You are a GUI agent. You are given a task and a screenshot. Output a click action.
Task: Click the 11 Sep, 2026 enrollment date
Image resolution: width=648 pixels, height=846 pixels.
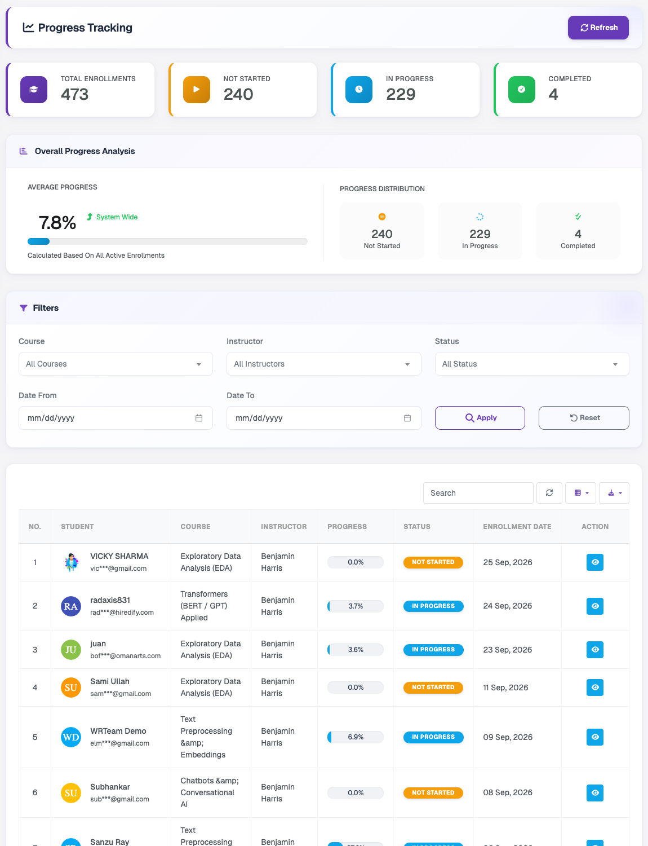[x=505, y=688]
